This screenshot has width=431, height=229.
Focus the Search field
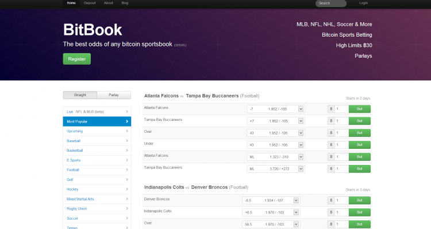point(330,3)
